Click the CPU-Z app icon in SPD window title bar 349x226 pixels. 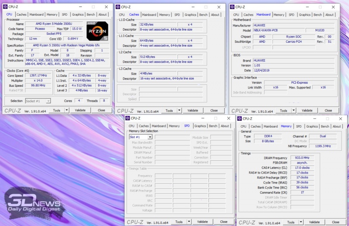[128, 118]
